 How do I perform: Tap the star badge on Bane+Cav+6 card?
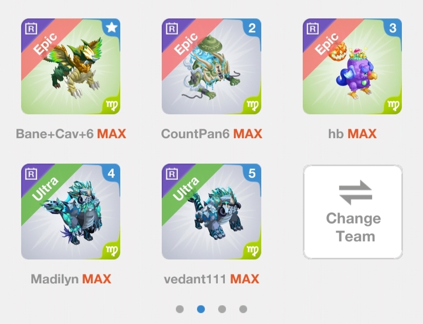click(x=112, y=28)
